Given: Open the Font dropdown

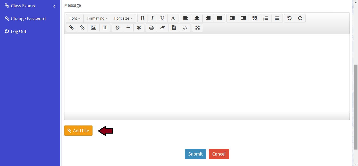Looking at the screenshot, I should (x=75, y=18).
